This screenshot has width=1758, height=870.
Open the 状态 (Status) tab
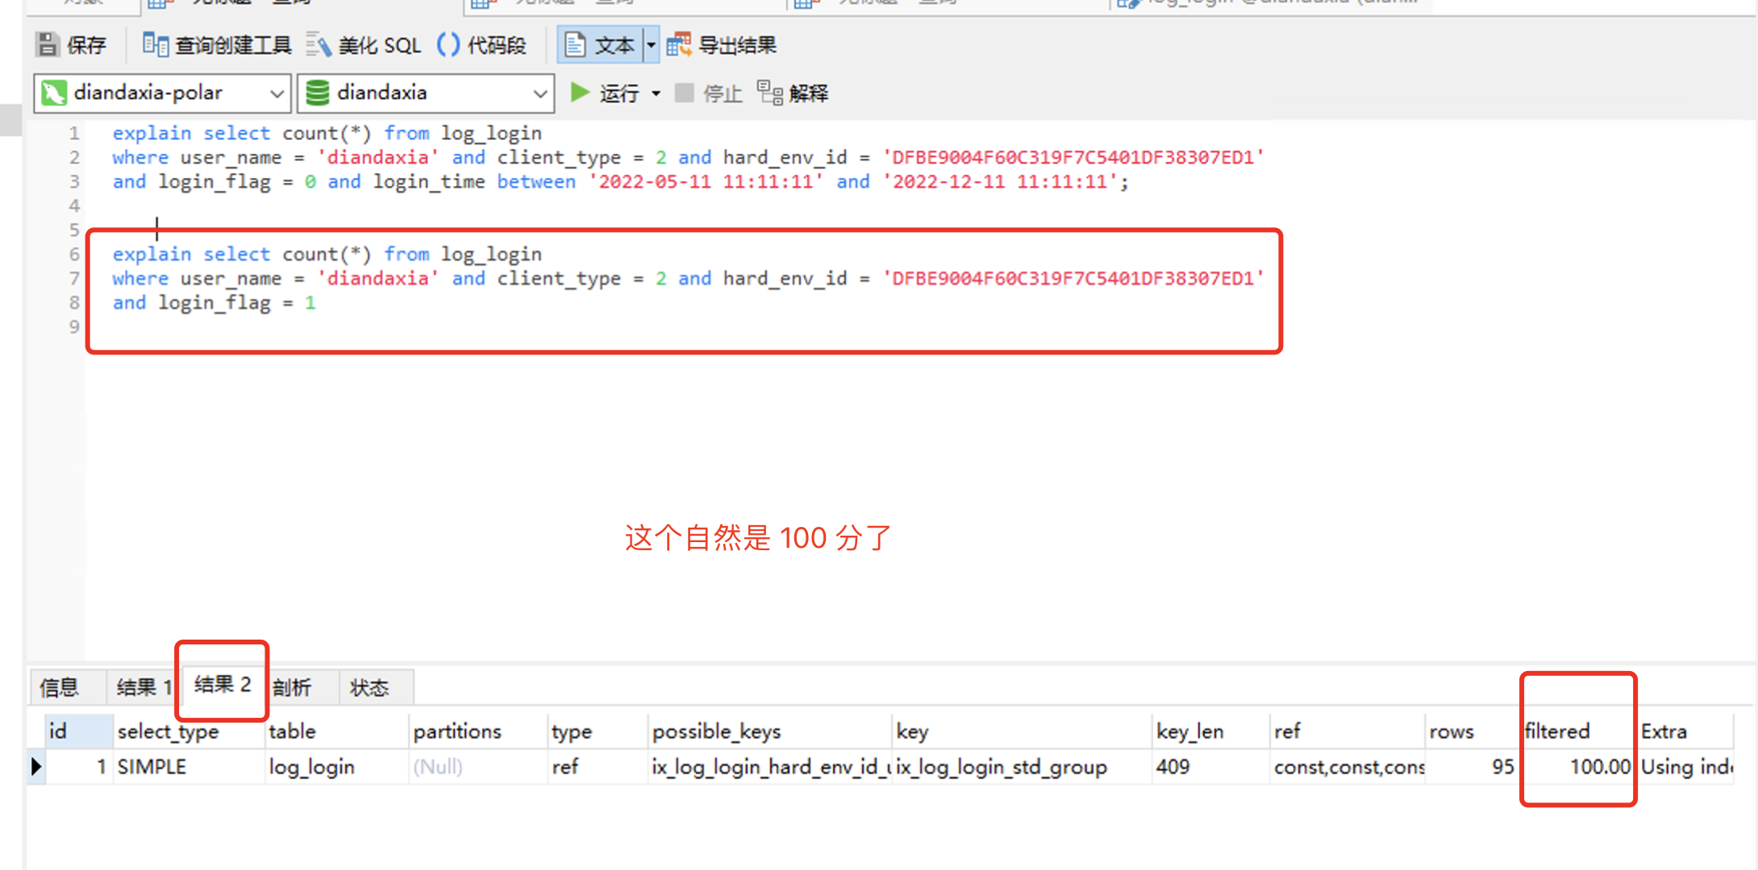(x=369, y=688)
